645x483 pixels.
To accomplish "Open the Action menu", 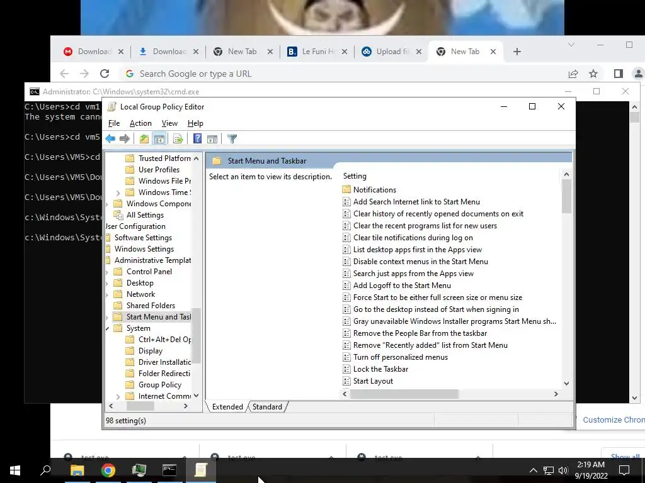I will click(140, 123).
